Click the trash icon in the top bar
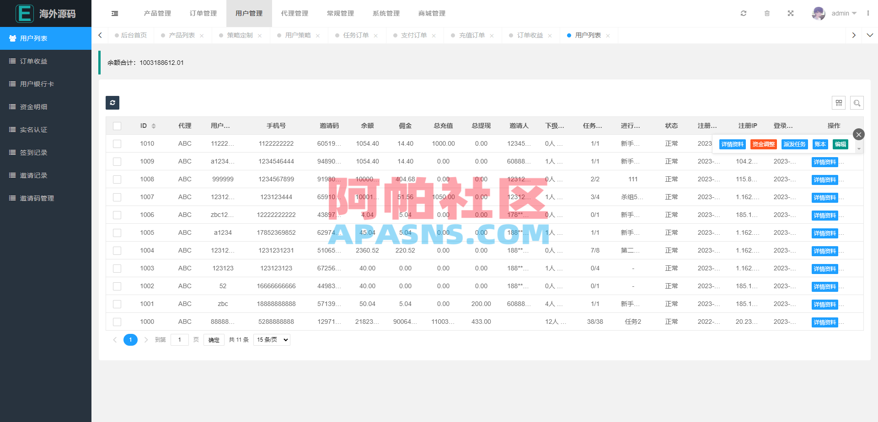 (x=767, y=13)
